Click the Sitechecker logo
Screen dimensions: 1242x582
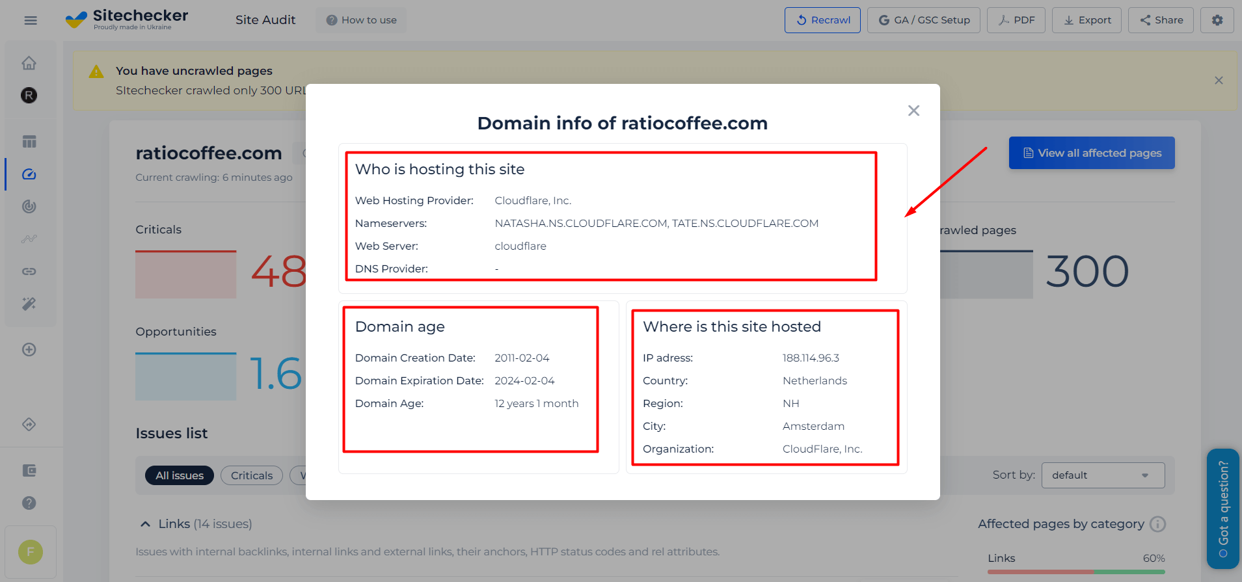tap(127, 20)
